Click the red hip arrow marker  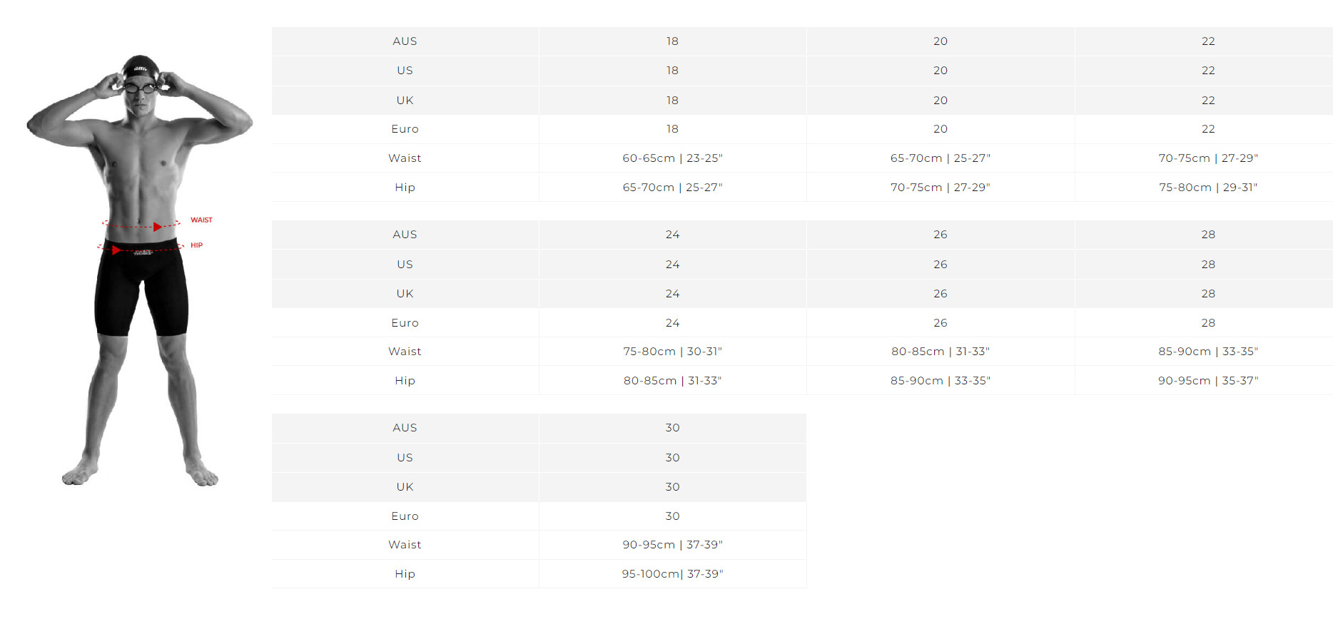pyautogui.click(x=116, y=250)
